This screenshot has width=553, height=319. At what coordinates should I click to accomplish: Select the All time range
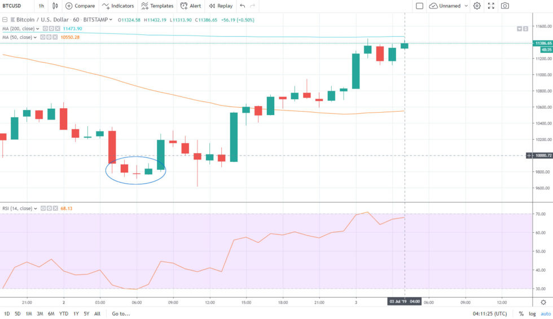tap(97, 313)
